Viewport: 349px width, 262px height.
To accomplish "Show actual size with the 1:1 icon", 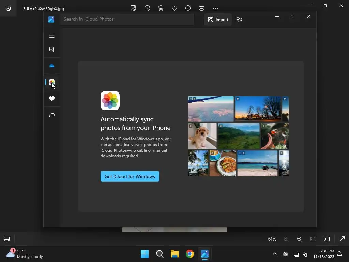I will pyautogui.click(x=327, y=239).
